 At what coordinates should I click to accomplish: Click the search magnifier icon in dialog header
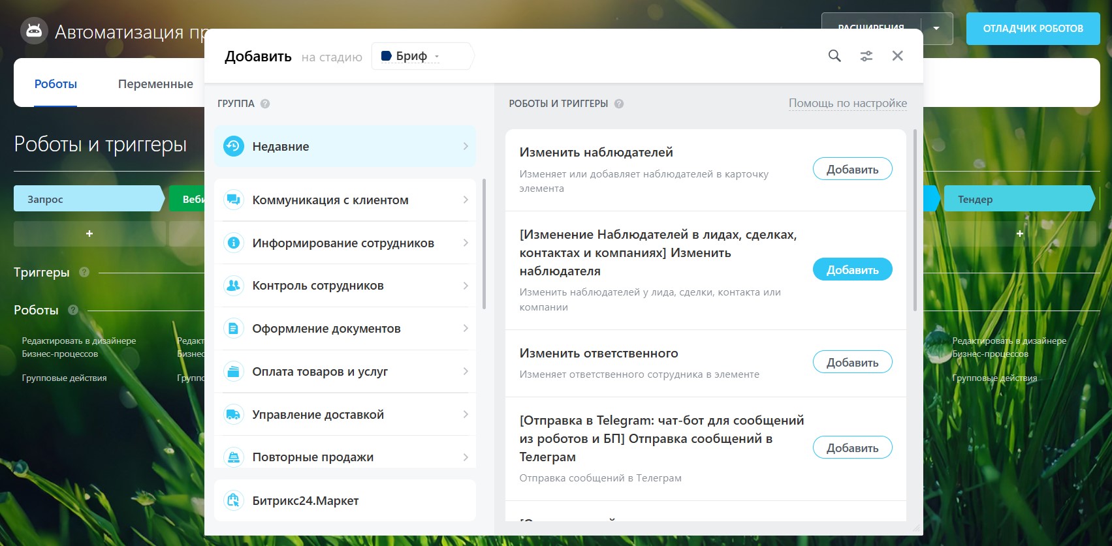tap(834, 56)
